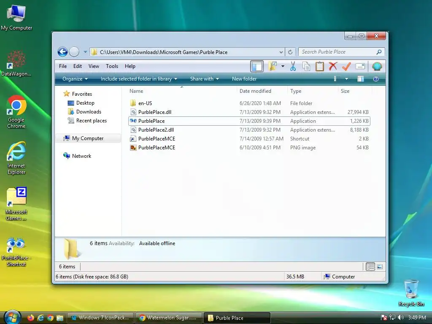The height and width of the screenshot is (324, 432).
Task: Toggle the preview pane button
Action: pos(361,79)
